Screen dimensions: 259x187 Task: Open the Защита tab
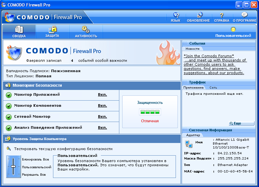tap(52, 32)
